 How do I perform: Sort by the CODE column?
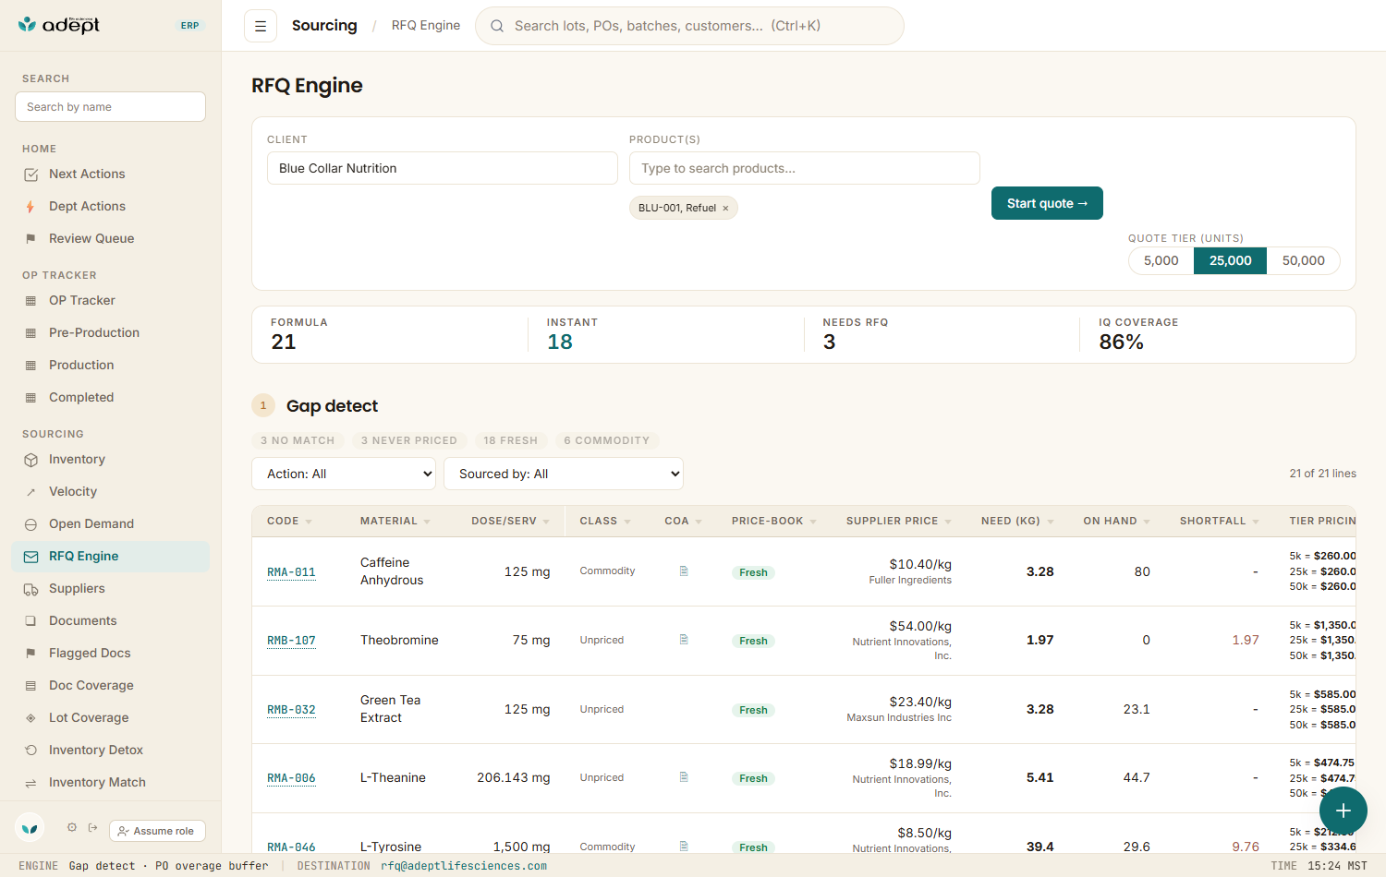289,522
